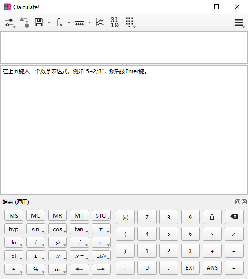248x279 pixels.
Task: Click the backspace delete key
Action: click(x=234, y=217)
